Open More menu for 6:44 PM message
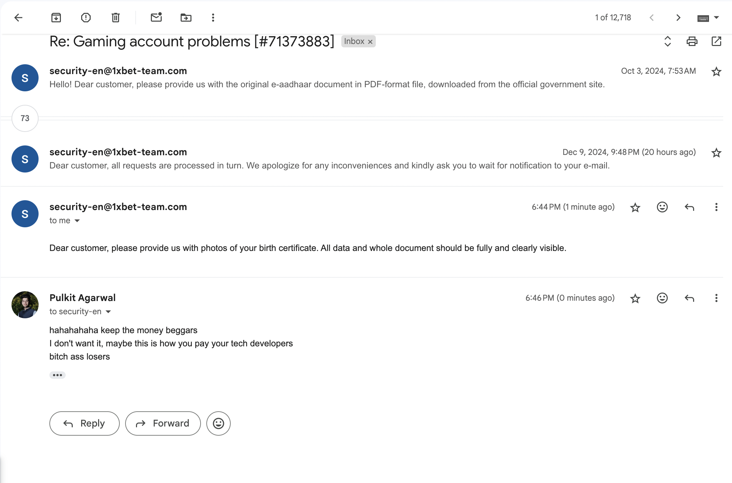Screen dimensions: 732x483 click(x=716, y=207)
